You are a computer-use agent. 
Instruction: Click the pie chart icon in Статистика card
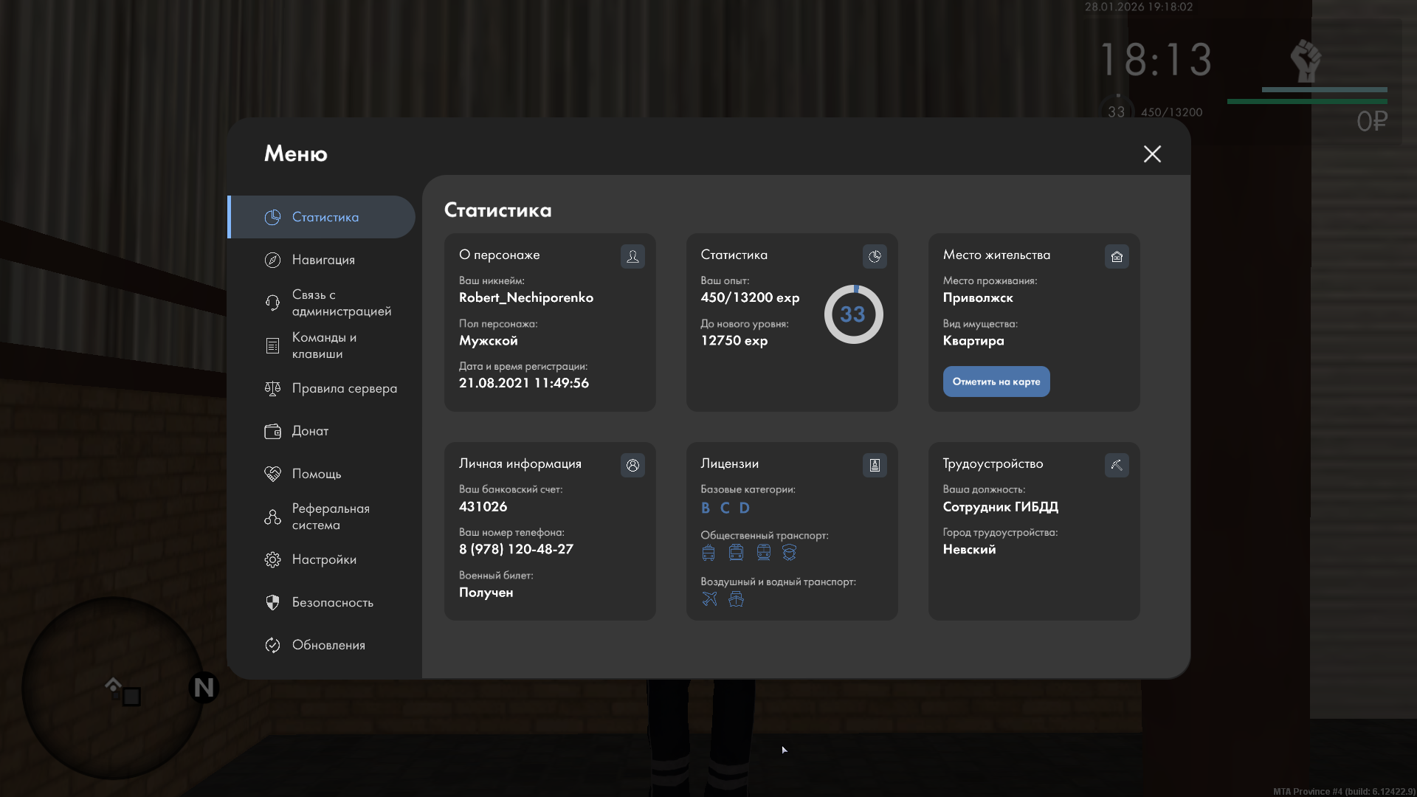(875, 256)
